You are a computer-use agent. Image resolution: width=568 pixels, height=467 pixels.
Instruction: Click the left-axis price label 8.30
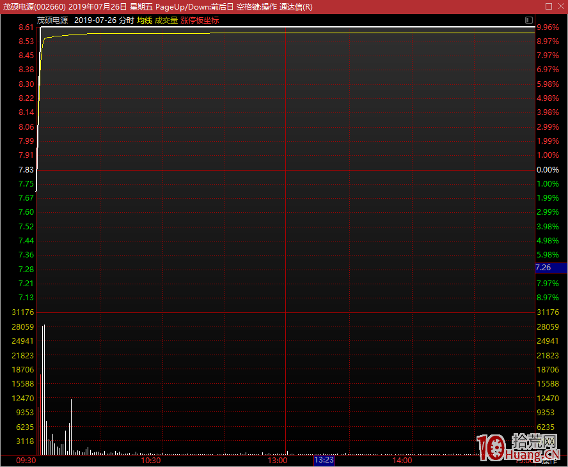click(26, 84)
